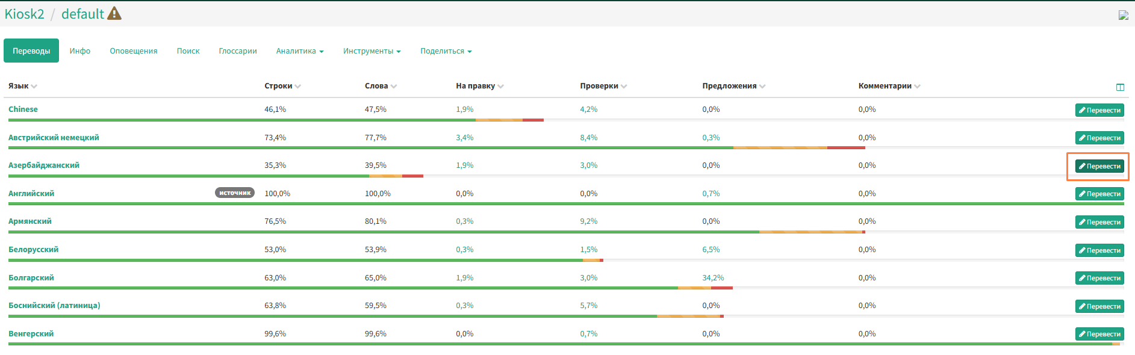This screenshot has height=355, width=1135.
Task: Click Болгарский suggestions 34,2% link
Action: (713, 278)
